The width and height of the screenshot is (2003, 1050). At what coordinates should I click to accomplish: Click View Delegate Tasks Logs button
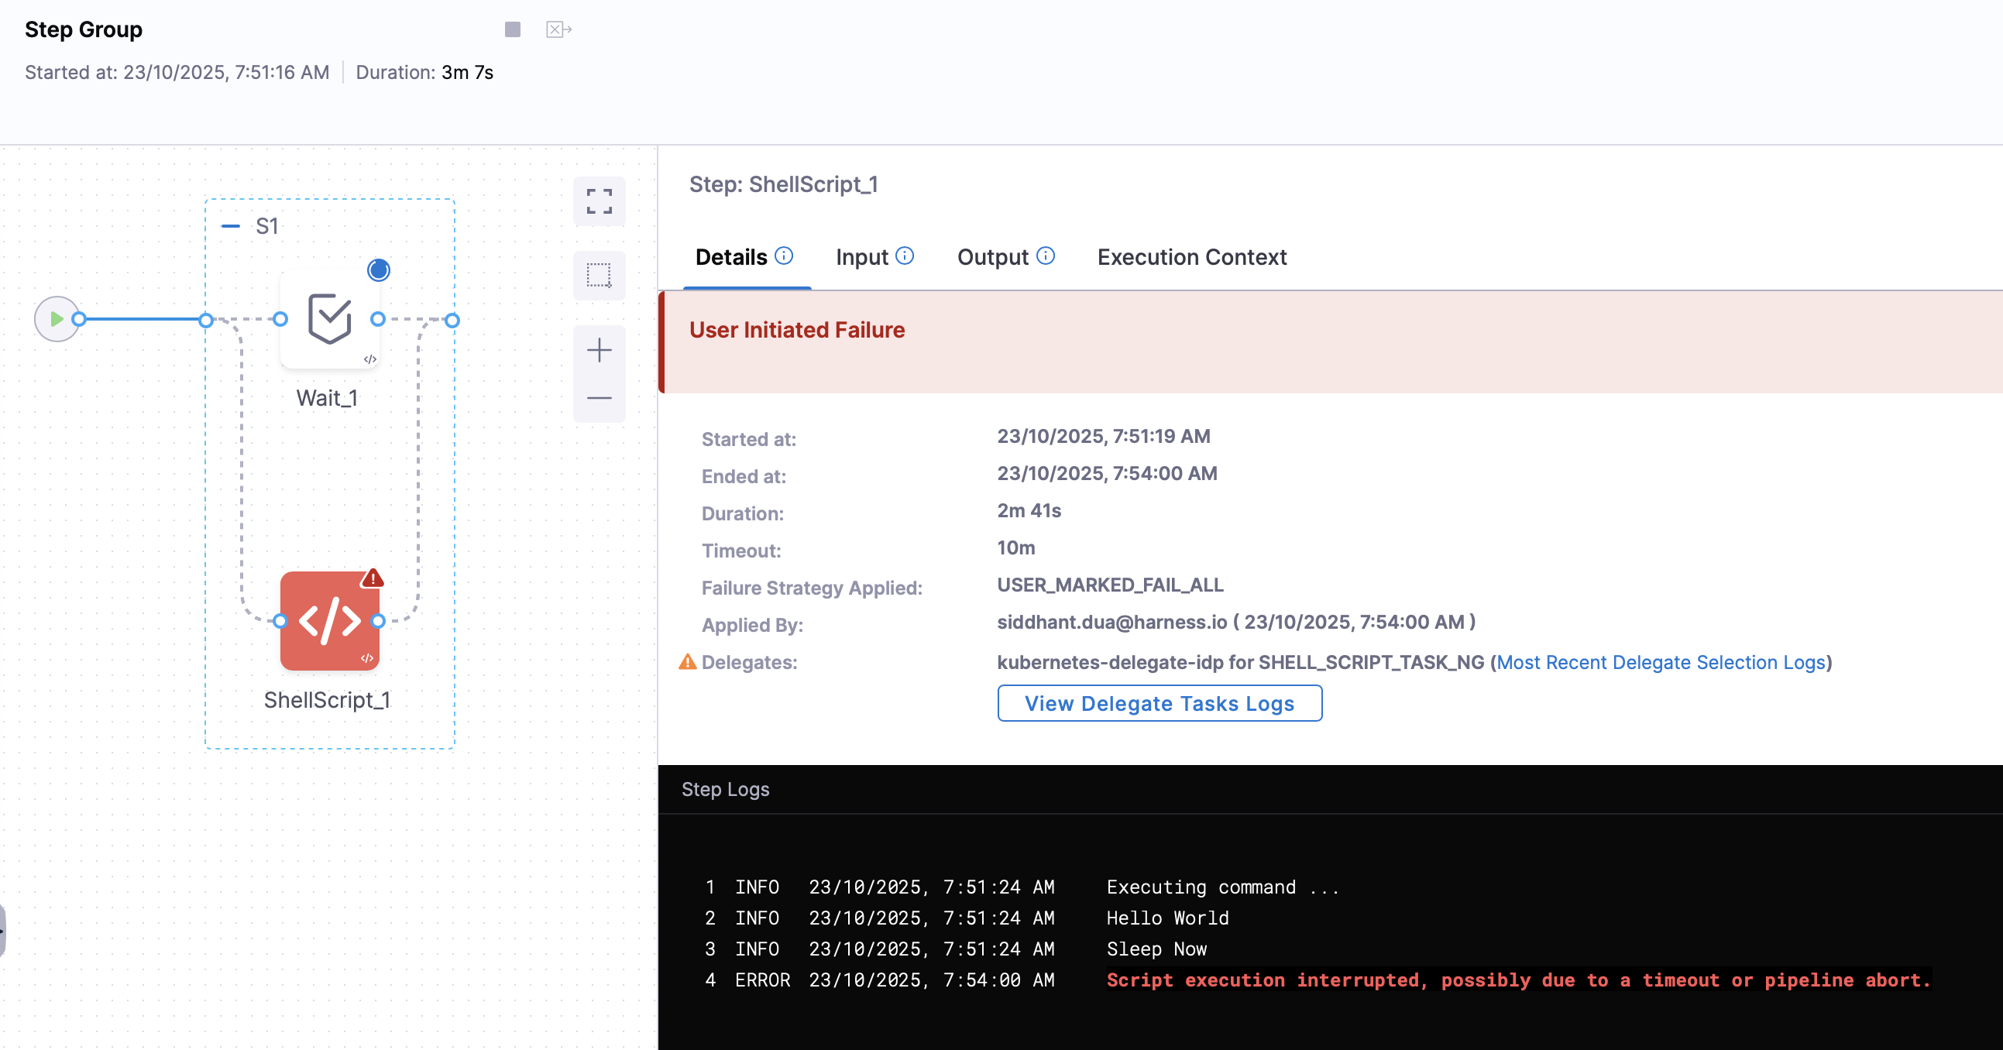(x=1160, y=703)
